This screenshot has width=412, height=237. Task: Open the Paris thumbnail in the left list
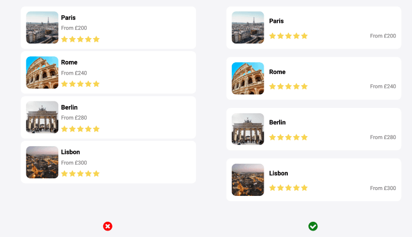42,28
